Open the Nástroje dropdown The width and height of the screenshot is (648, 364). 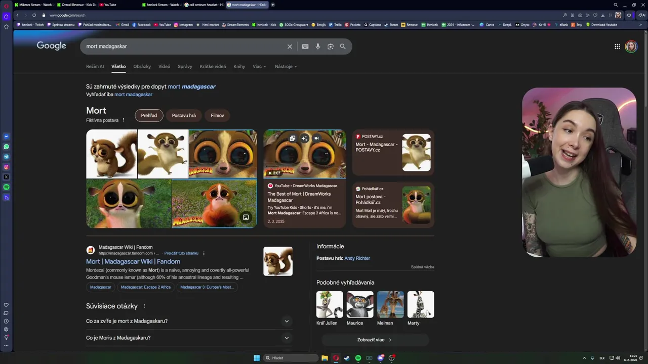[x=286, y=67]
